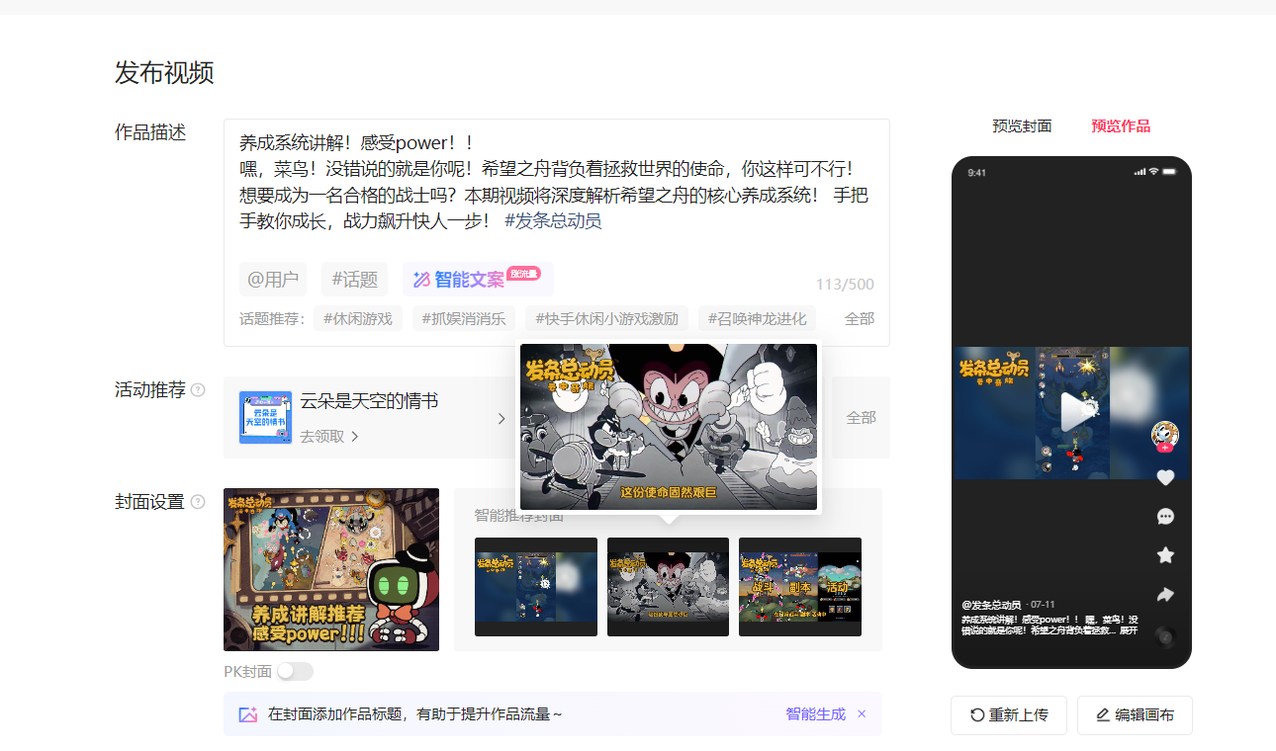Show all recommended topics via 全部

point(860,319)
